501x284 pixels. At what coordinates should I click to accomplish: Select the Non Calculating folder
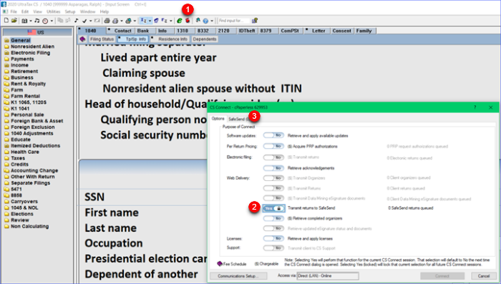pyautogui.click(x=30, y=226)
